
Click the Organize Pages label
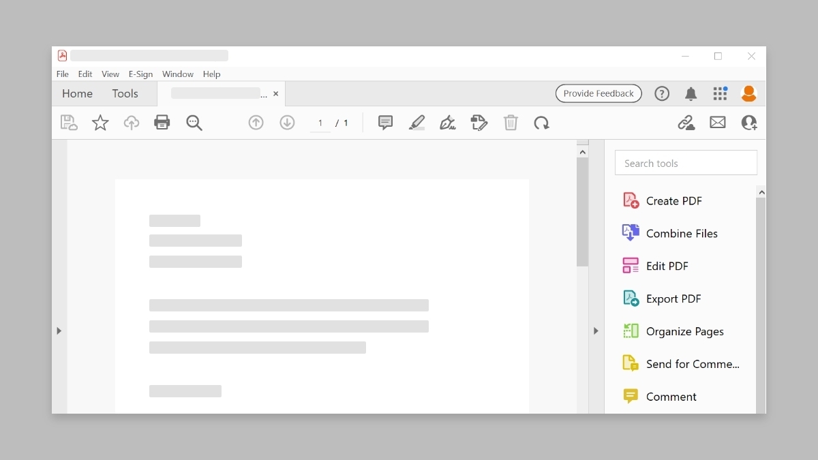(x=685, y=331)
